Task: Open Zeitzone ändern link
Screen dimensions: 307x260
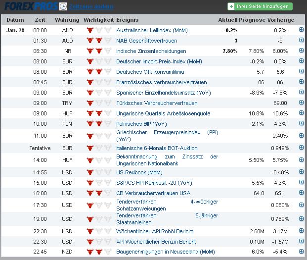Action: click(x=91, y=7)
